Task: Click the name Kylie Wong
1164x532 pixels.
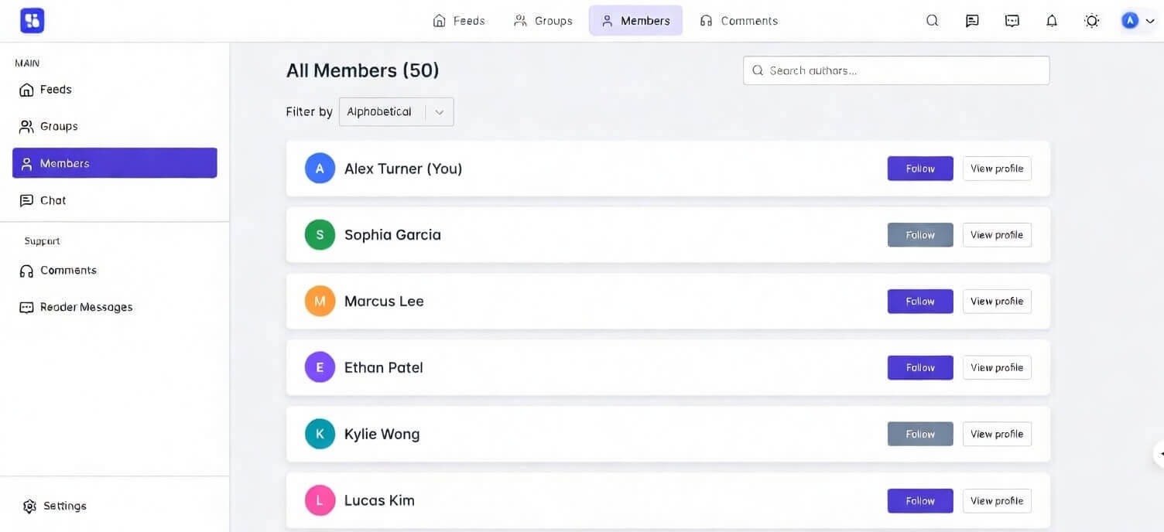Action: pyautogui.click(x=382, y=435)
